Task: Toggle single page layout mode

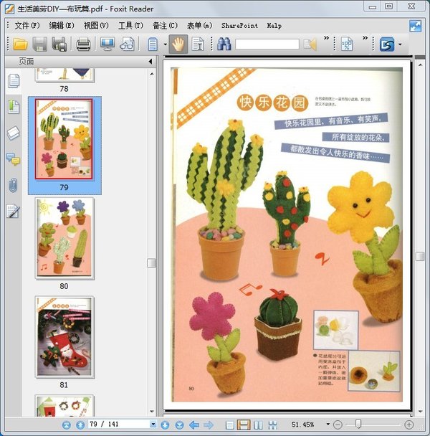Action: click(x=229, y=425)
